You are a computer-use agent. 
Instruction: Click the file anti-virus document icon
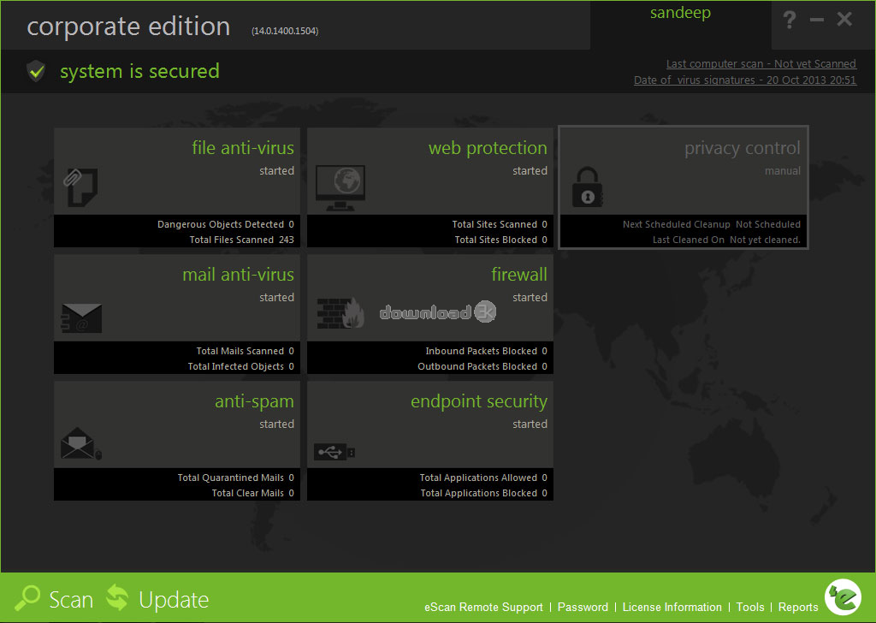point(81,185)
